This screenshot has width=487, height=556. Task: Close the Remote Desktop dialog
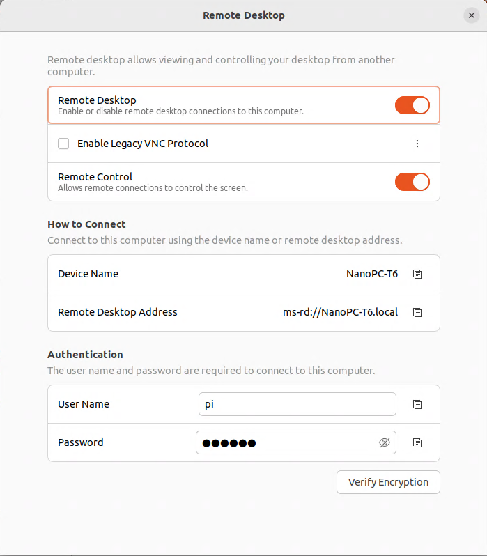472,15
